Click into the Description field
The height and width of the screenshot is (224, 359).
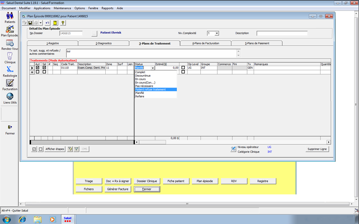tap(282, 33)
